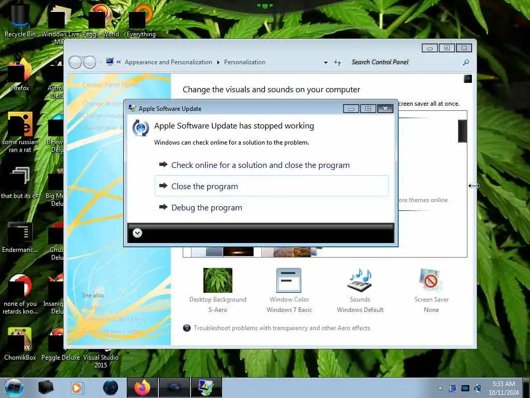Click Appearance and Personalization breadcrumb
Image resolution: width=530 pixels, height=398 pixels.
[168, 62]
